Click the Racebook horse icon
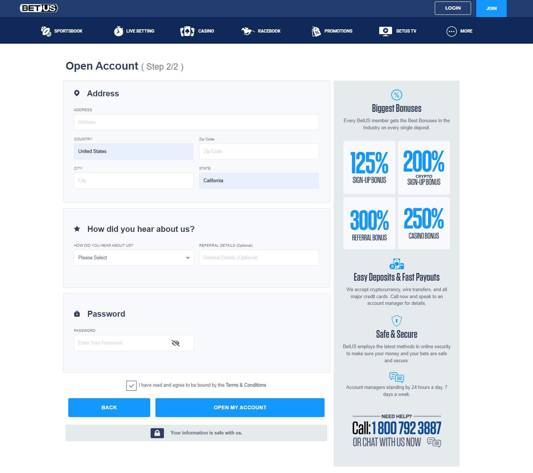 click(x=247, y=31)
